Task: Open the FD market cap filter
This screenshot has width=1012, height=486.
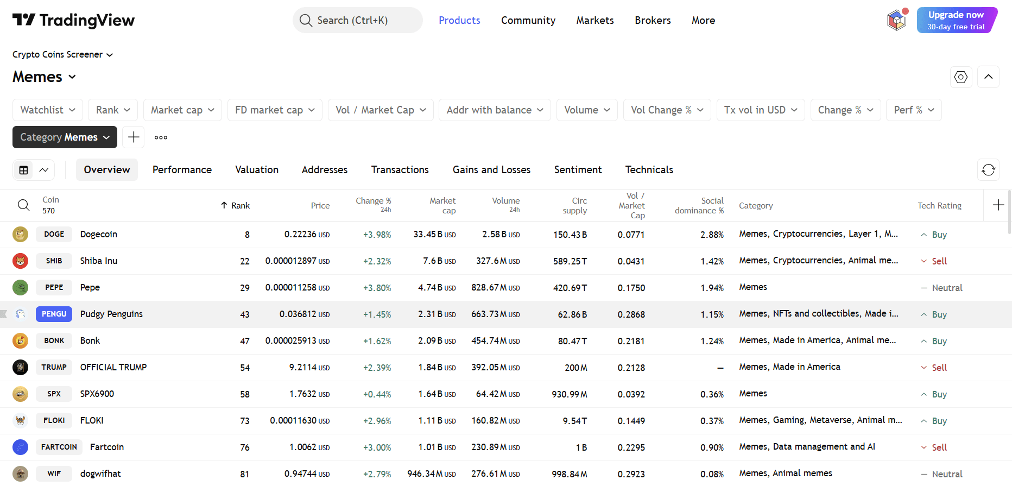Action: pos(275,110)
